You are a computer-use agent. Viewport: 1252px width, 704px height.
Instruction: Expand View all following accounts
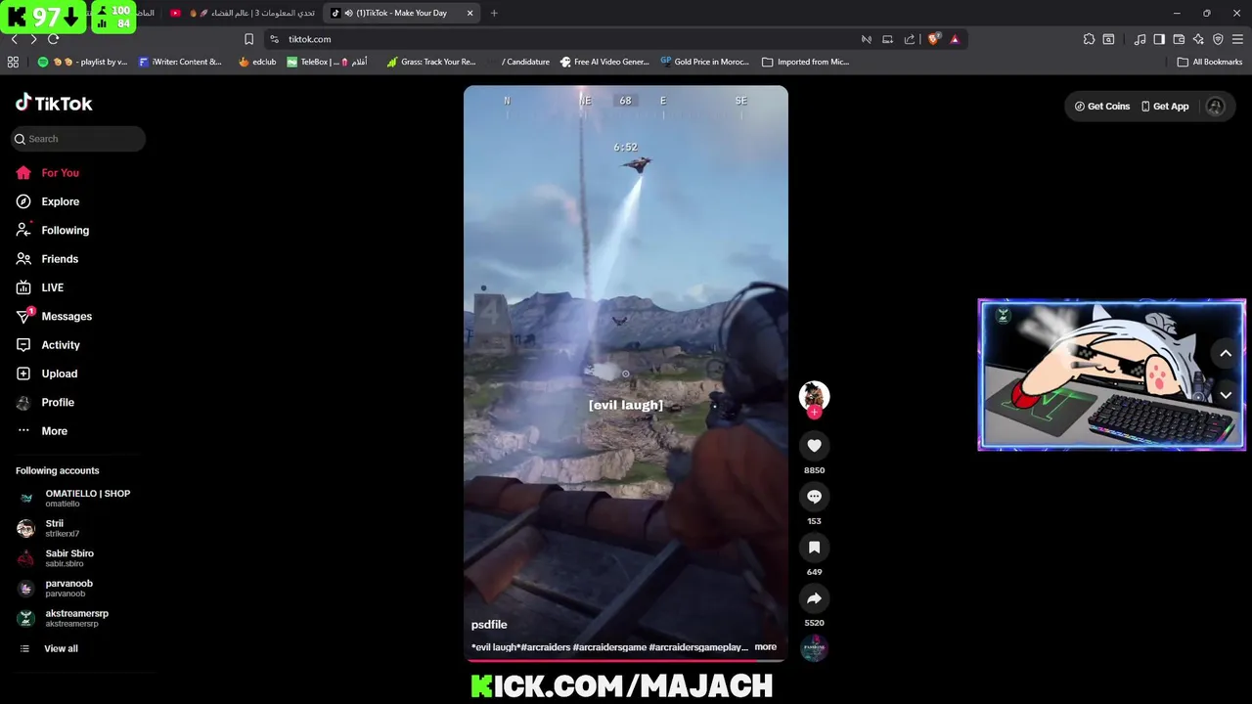pyautogui.click(x=49, y=649)
